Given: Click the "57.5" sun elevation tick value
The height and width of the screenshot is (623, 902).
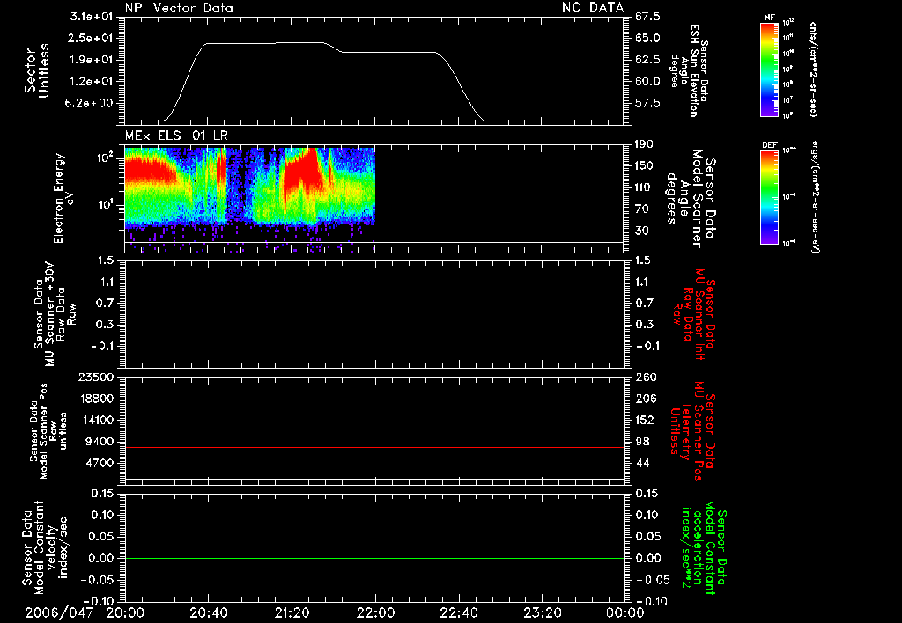Looking at the screenshot, I should point(647,104).
